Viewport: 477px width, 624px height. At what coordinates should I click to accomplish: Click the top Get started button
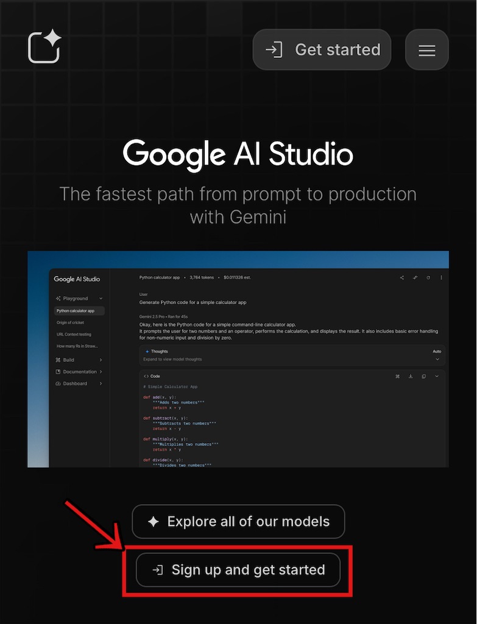coord(322,50)
